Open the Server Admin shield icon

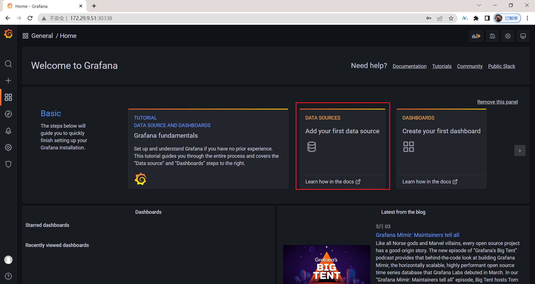point(8,164)
